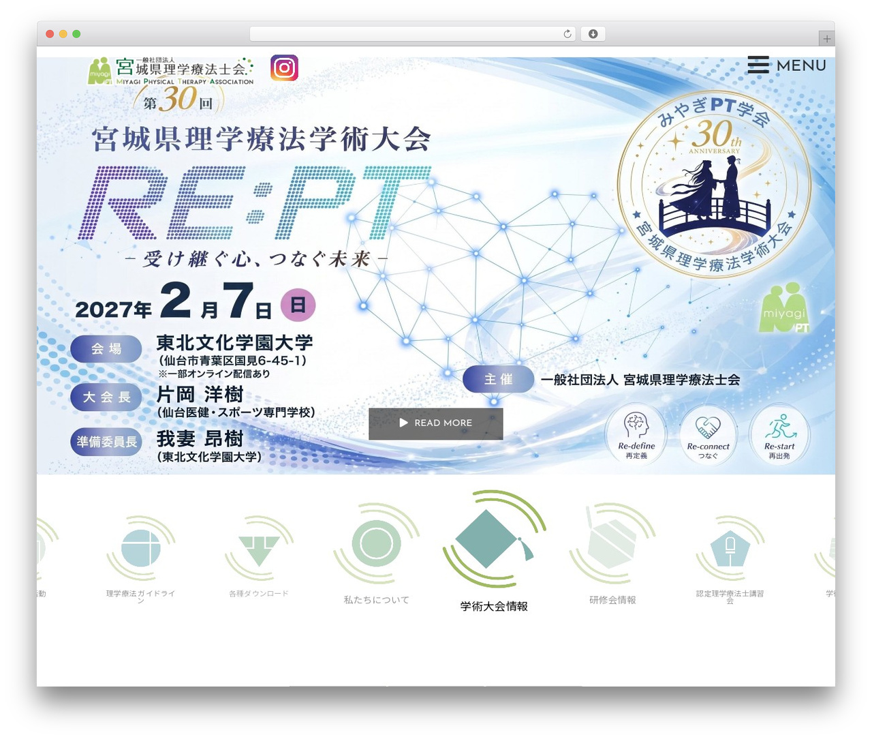The width and height of the screenshot is (872, 739).
Task: Click the READ MORE button
Action: click(x=436, y=423)
